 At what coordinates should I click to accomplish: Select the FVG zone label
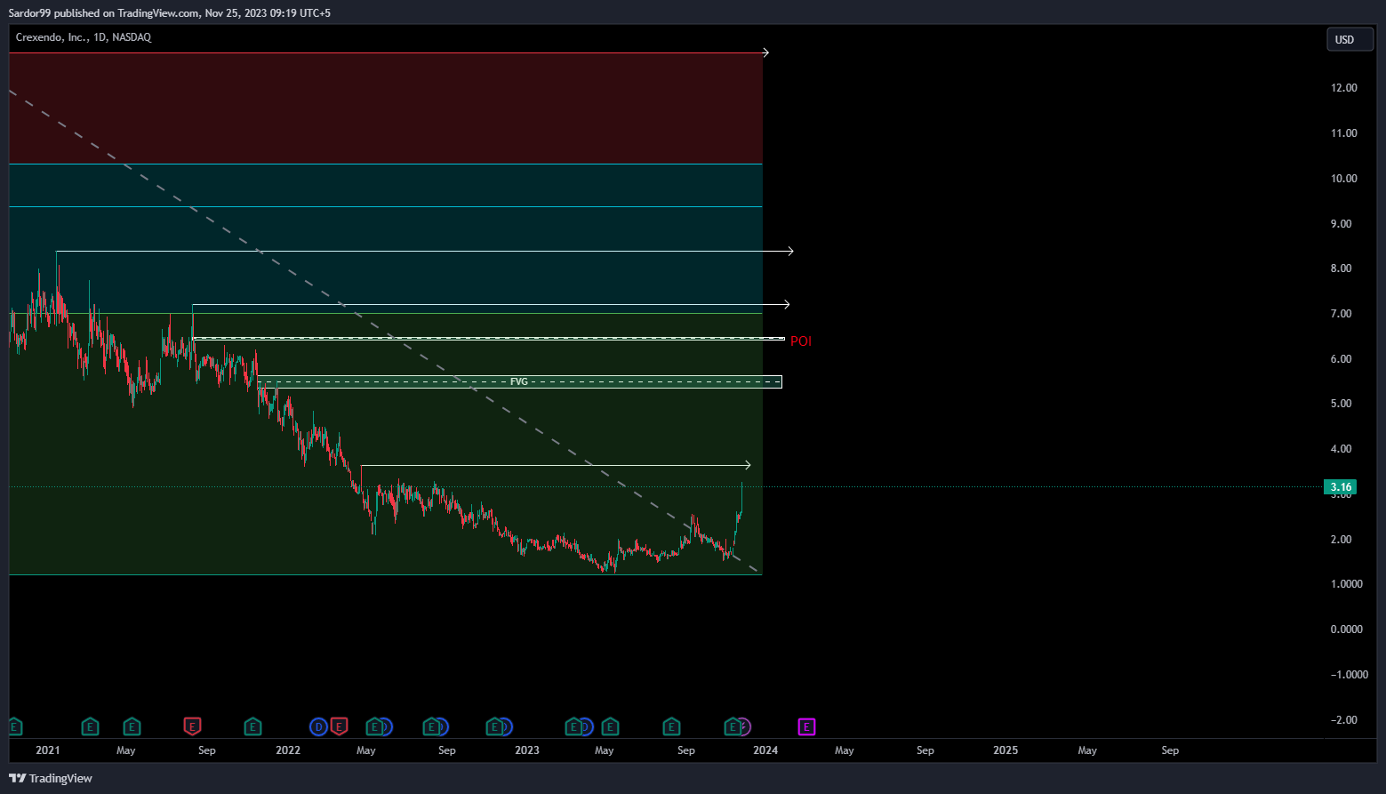[x=519, y=381]
